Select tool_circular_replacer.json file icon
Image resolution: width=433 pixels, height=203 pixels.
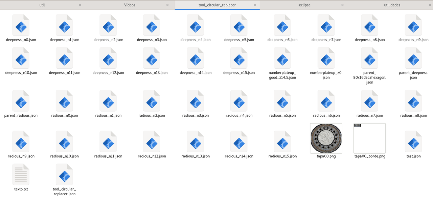[x=65, y=174]
